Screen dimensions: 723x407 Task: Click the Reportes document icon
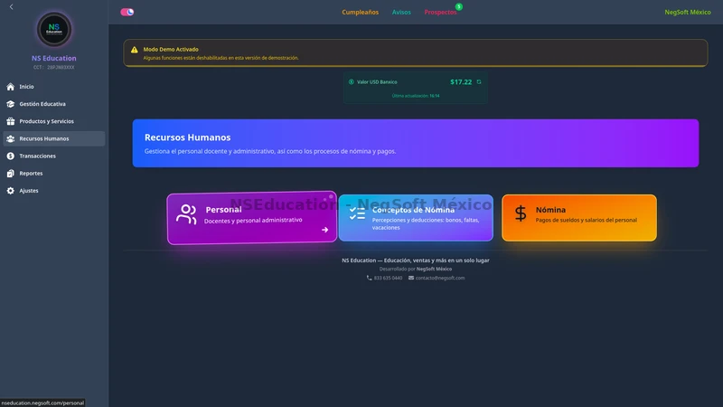tap(11, 173)
